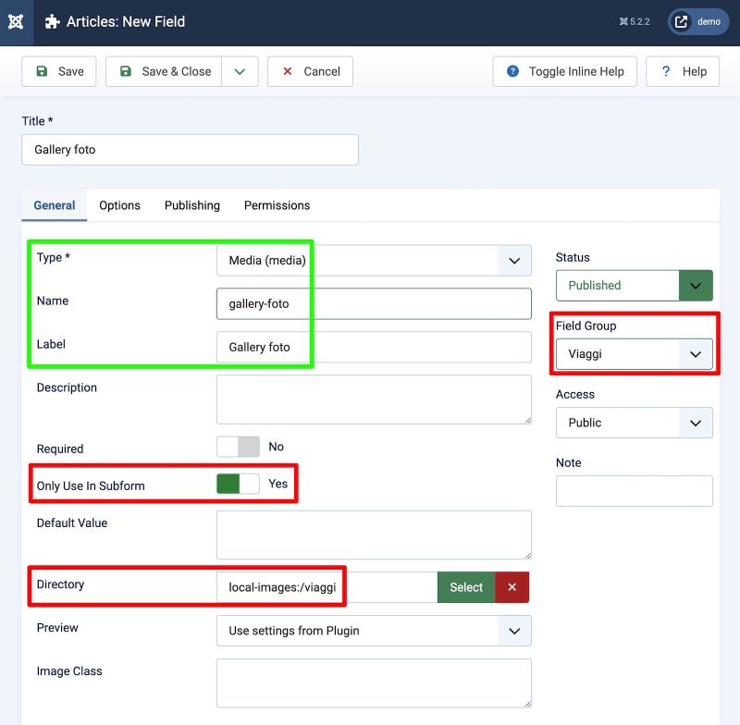Expand the Save & Close dropdown arrow
Image resolution: width=740 pixels, height=725 pixels.
[x=240, y=71]
